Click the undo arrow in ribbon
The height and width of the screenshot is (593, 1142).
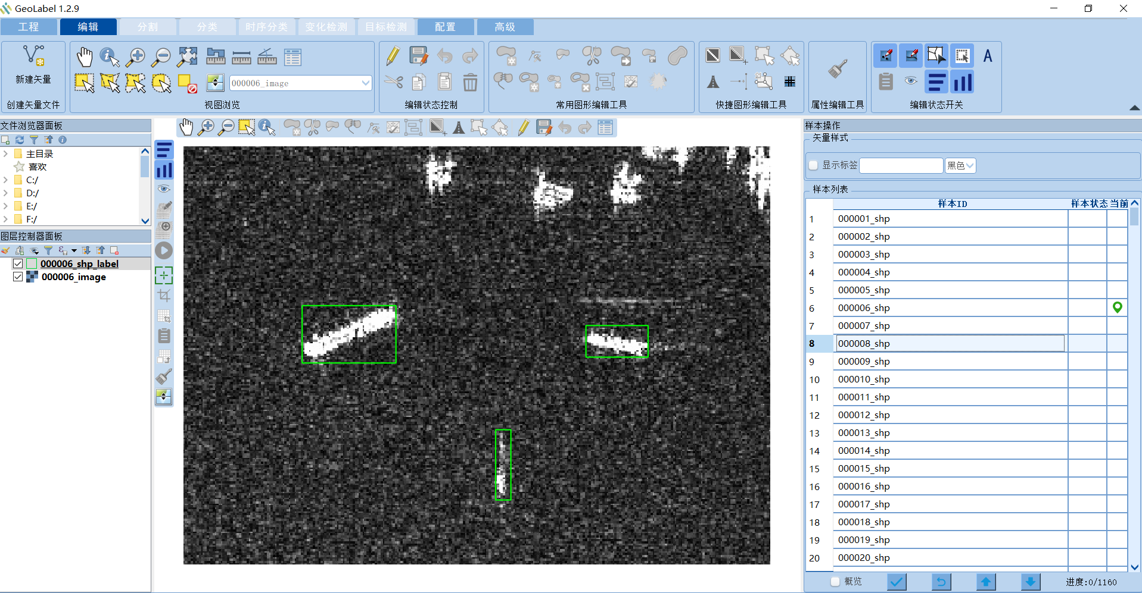coord(444,56)
